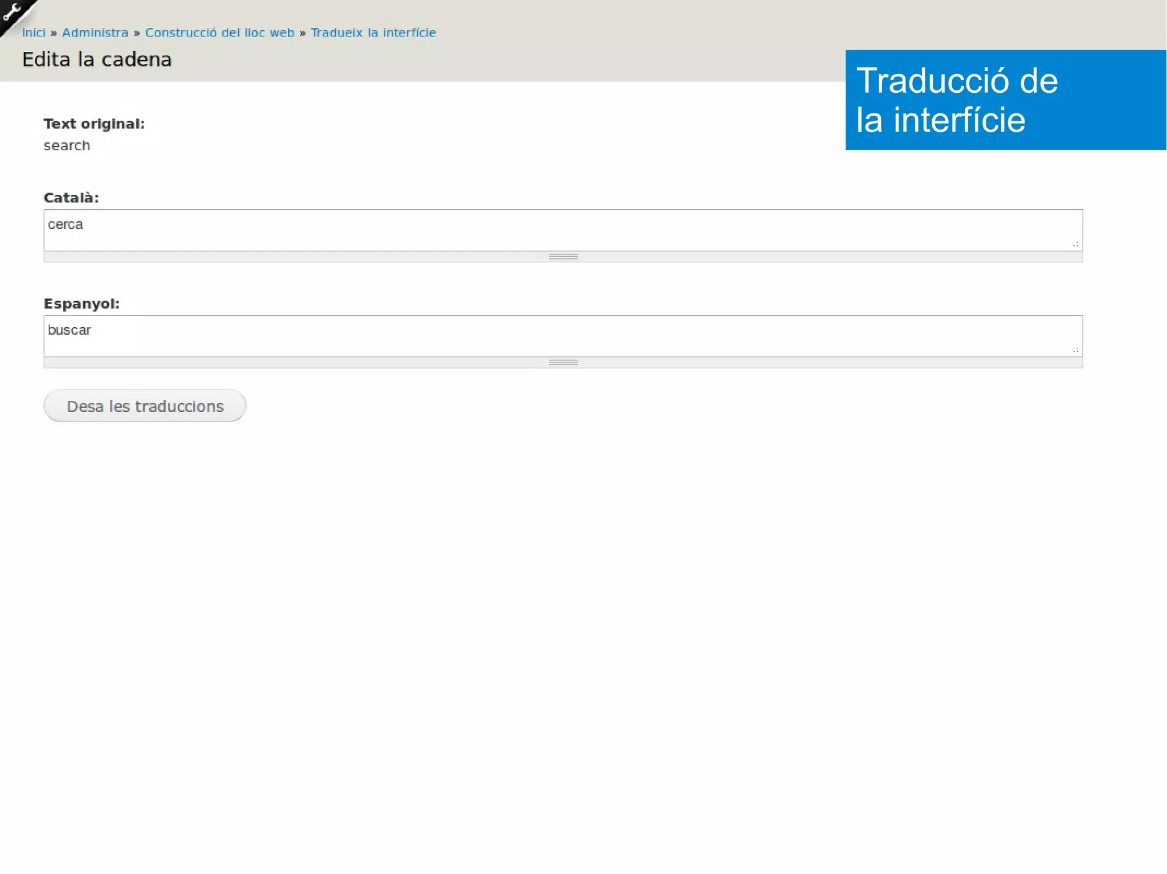Click the Català textarea corner resize handle
1167x874 pixels.
[1076, 244]
